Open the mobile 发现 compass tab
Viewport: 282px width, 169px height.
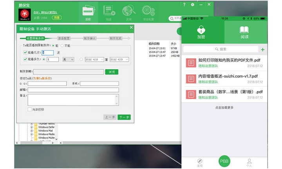point(200,163)
